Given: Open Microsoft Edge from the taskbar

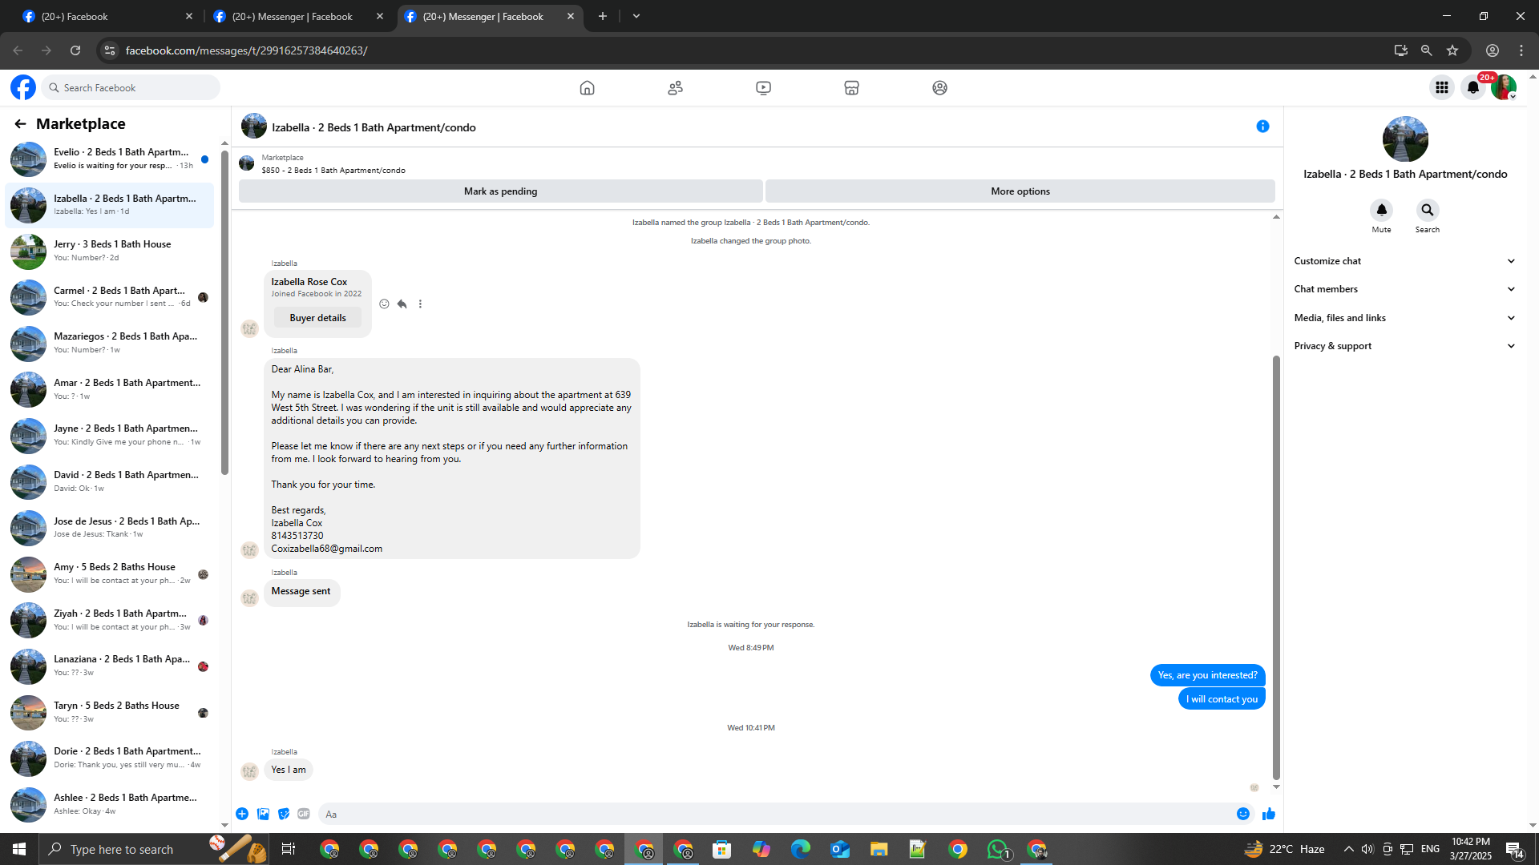Looking at the screenshot, I should pyautogui.click(x=800, y=849).
